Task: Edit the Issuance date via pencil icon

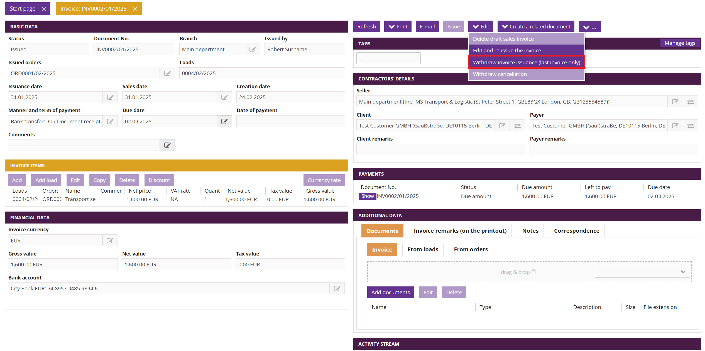Action: 110,97
